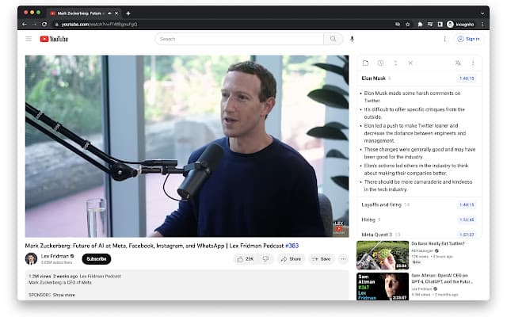The width and height of the screenshot is (507, 317).
Task: Open the summary panel three-dot options menu
Action: click(x=473, y=63)
